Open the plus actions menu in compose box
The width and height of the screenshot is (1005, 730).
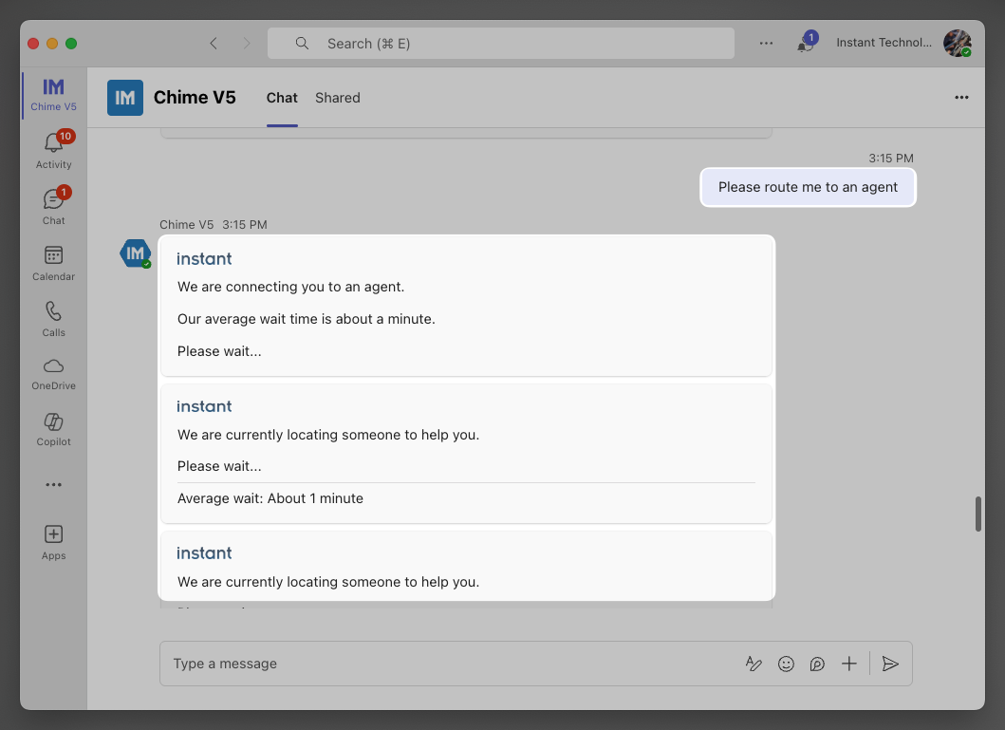[x=848, y=664]
